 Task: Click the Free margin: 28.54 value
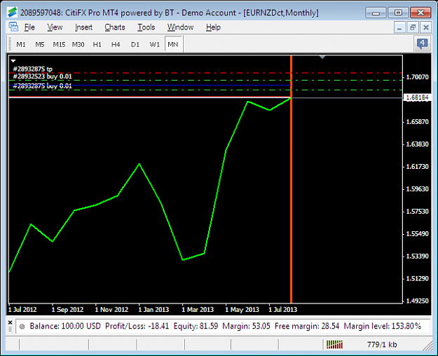[307, 326]
